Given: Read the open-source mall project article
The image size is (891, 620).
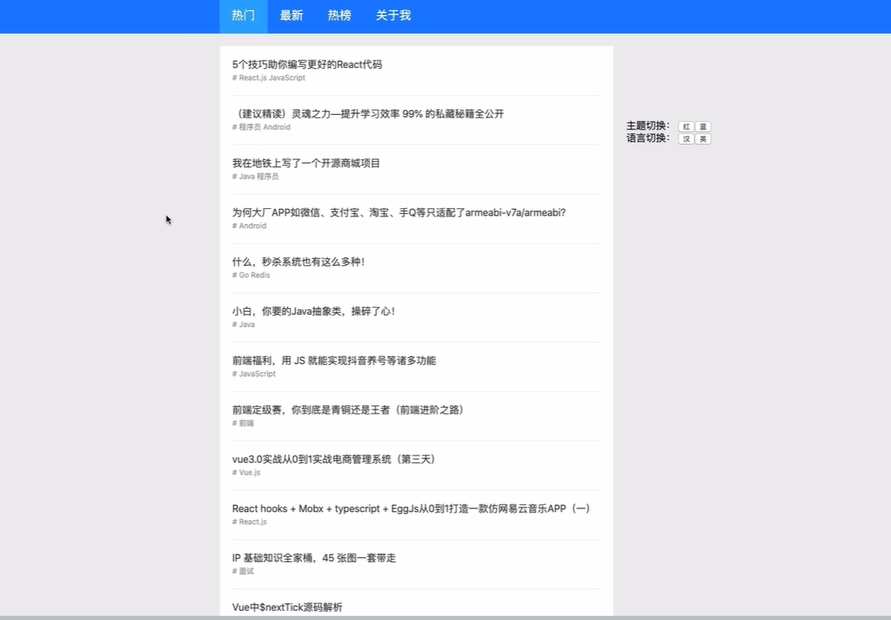Looking at the screenshot, I should (307, 163).
